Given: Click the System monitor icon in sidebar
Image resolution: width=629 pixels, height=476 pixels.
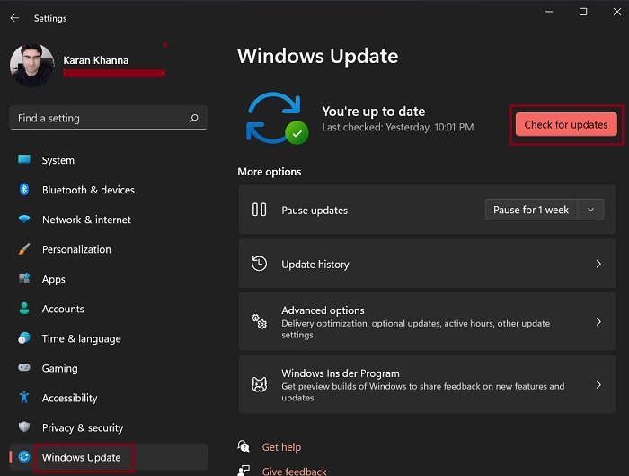Looking at the screenshot, I should click(24, 160).
